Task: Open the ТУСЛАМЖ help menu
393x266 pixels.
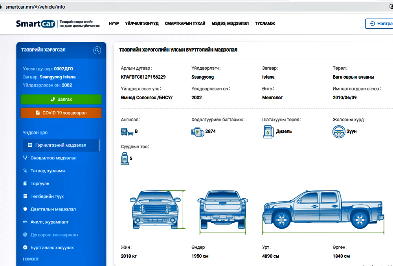Action: pos(265,24)
